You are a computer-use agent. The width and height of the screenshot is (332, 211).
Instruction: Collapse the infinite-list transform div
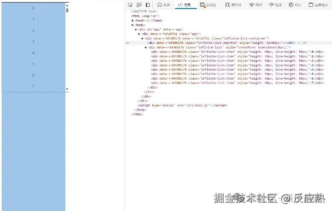(x=146, y=48)
